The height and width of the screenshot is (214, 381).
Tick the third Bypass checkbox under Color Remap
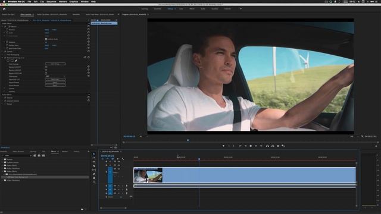click(x=46, y=73)
